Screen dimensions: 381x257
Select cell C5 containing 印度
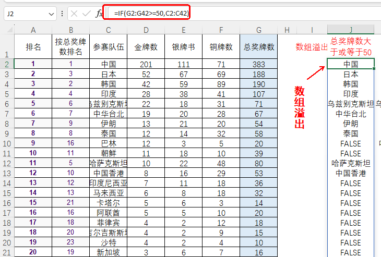tap(109, 94)
